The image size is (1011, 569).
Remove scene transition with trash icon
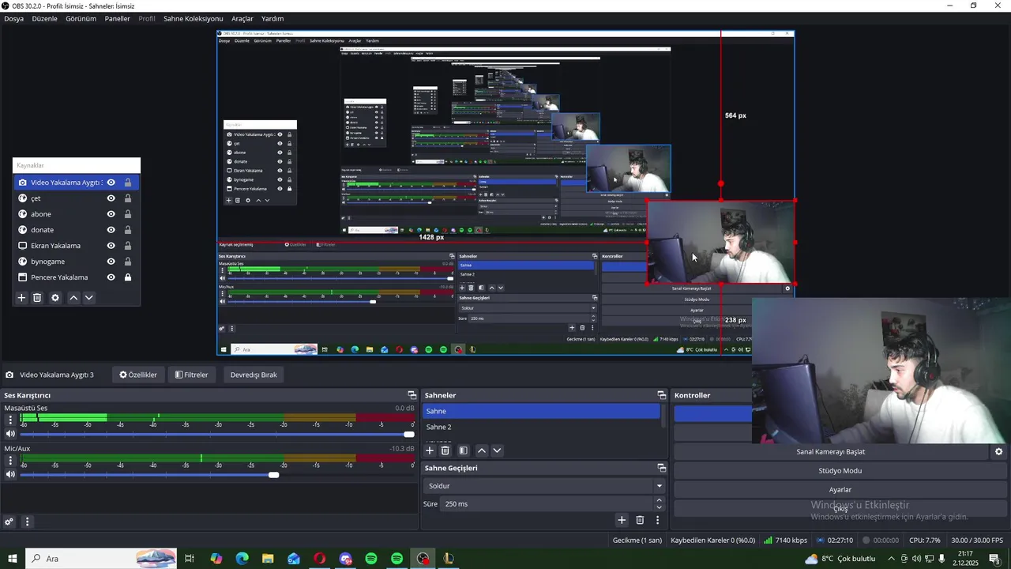tap(640, 520)
